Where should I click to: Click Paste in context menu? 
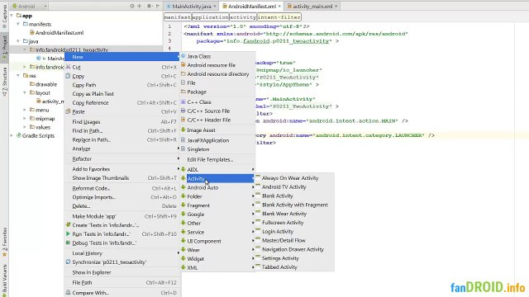pos(122,112)
